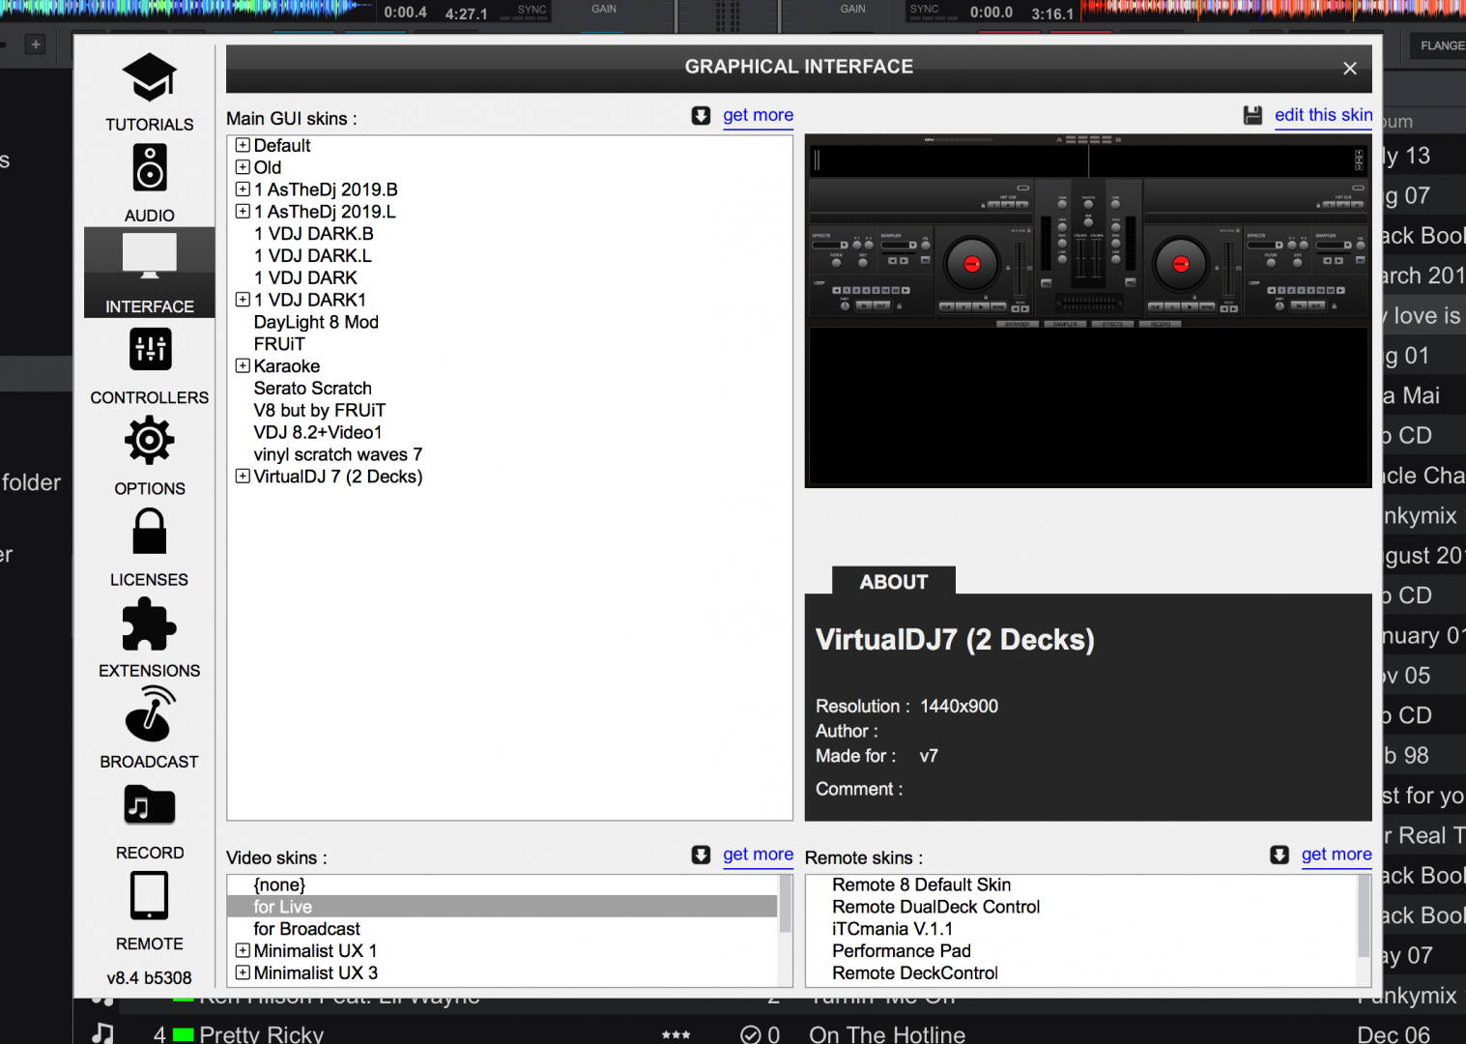
Task: Select Remote DualDeck Control skin
Action: [x=935, y=907]
